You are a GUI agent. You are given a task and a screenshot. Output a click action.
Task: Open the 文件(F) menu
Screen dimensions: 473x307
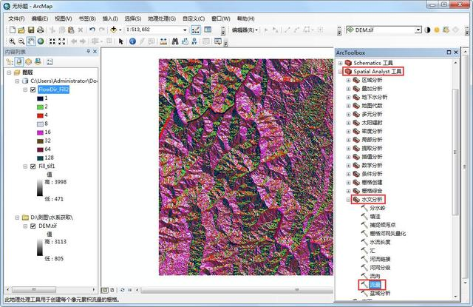pos(16,18)
